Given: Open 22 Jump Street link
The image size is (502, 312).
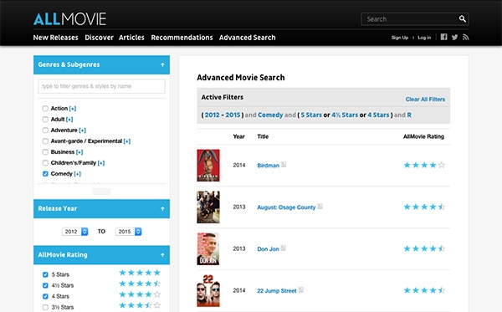Looking at the screenshot, I should [x=277, y=291].
